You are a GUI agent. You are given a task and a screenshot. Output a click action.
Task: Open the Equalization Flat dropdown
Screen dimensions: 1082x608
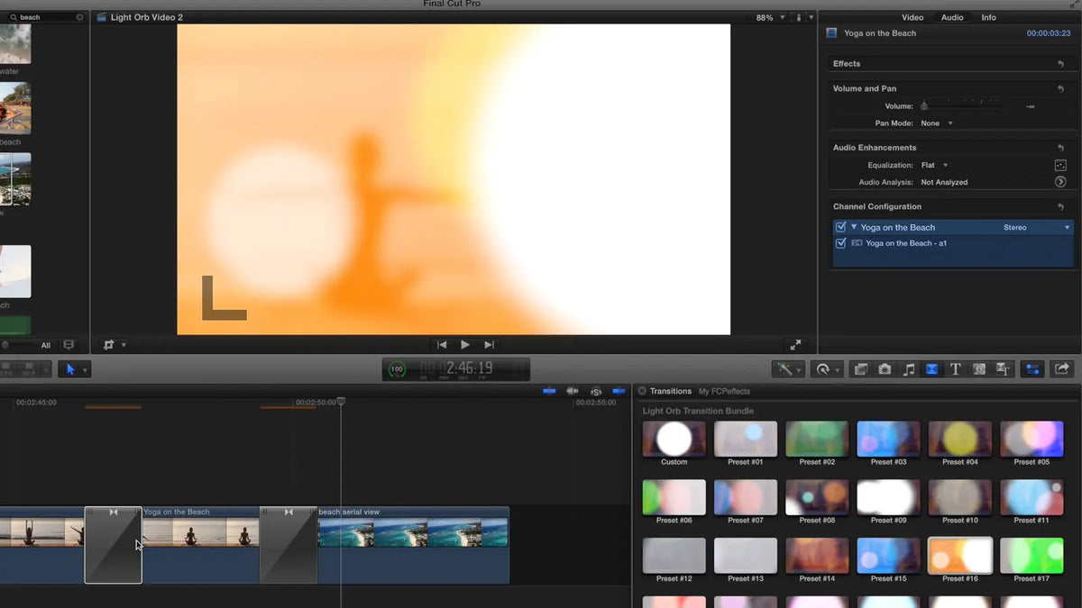(x=935, y=166)
